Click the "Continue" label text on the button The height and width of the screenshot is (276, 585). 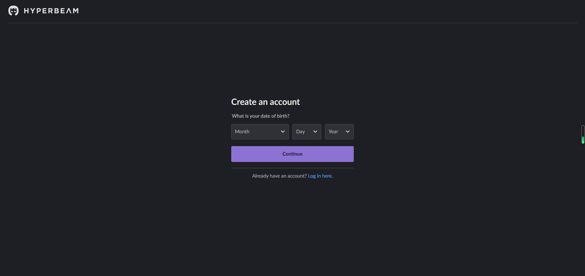tap(292, 154)
